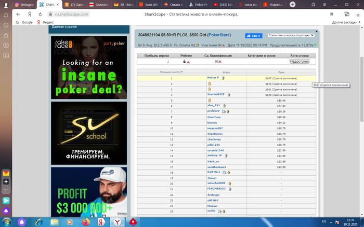
Task: Click the shark rating icon under Рейтинг
Action: pyautogui.click(x=184, y=61)
